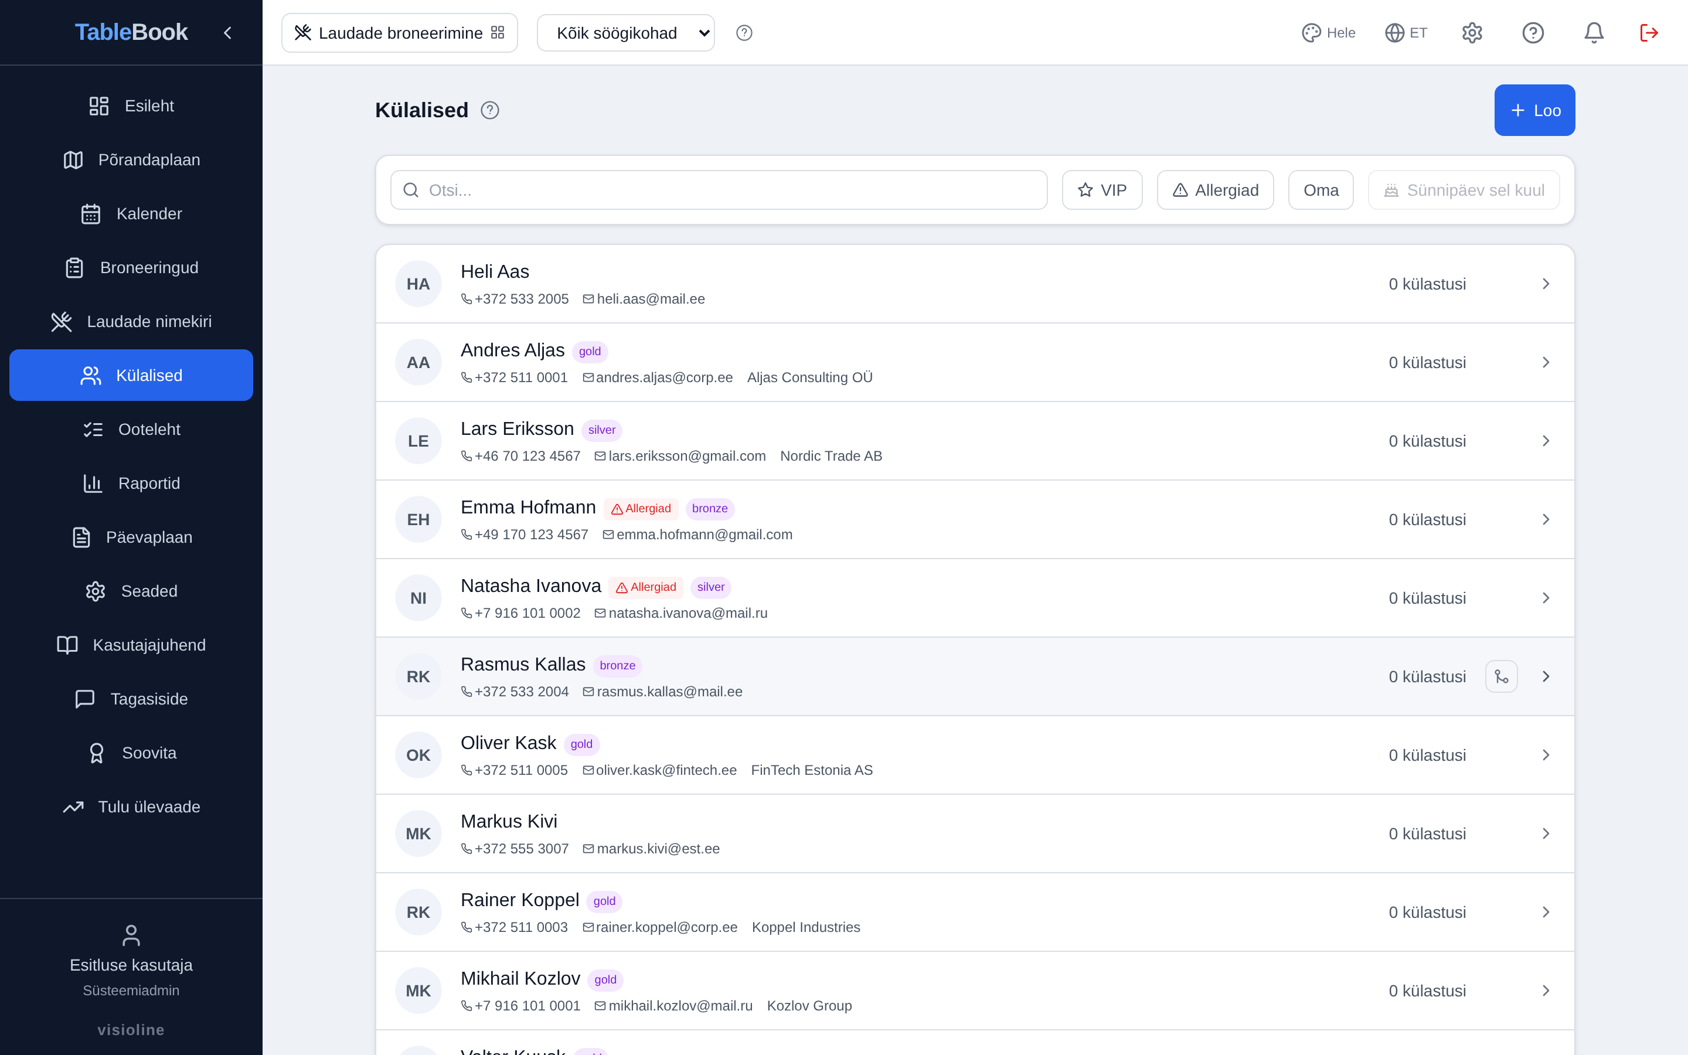
Task: Toggle the VIP filter
Action: click(1102, 190)
